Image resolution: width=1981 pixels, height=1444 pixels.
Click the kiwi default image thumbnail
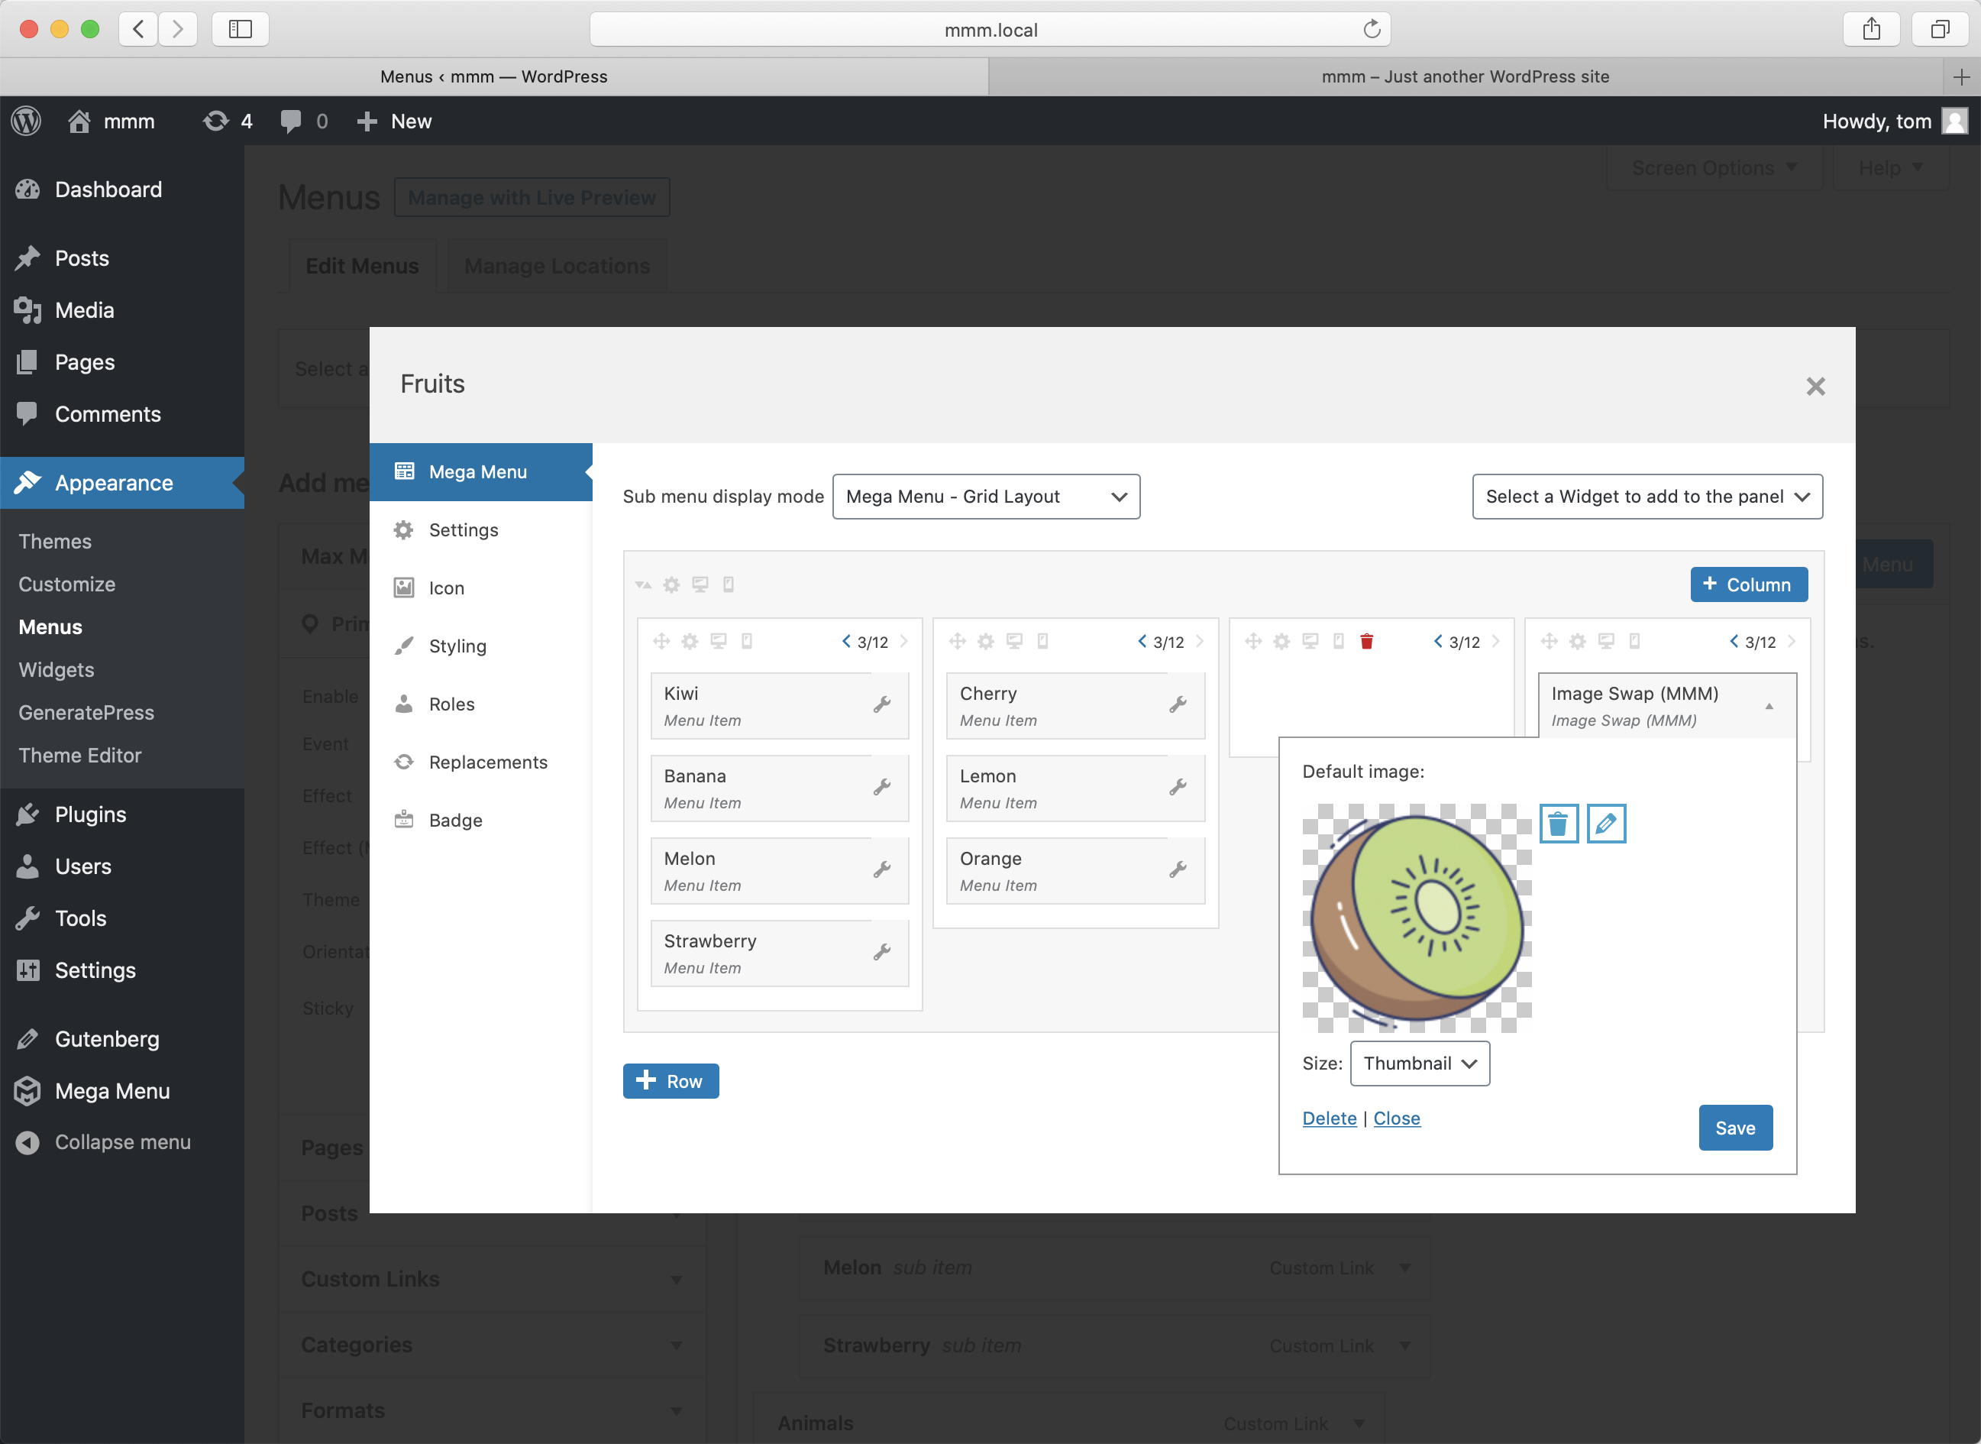click(1417, 918)
